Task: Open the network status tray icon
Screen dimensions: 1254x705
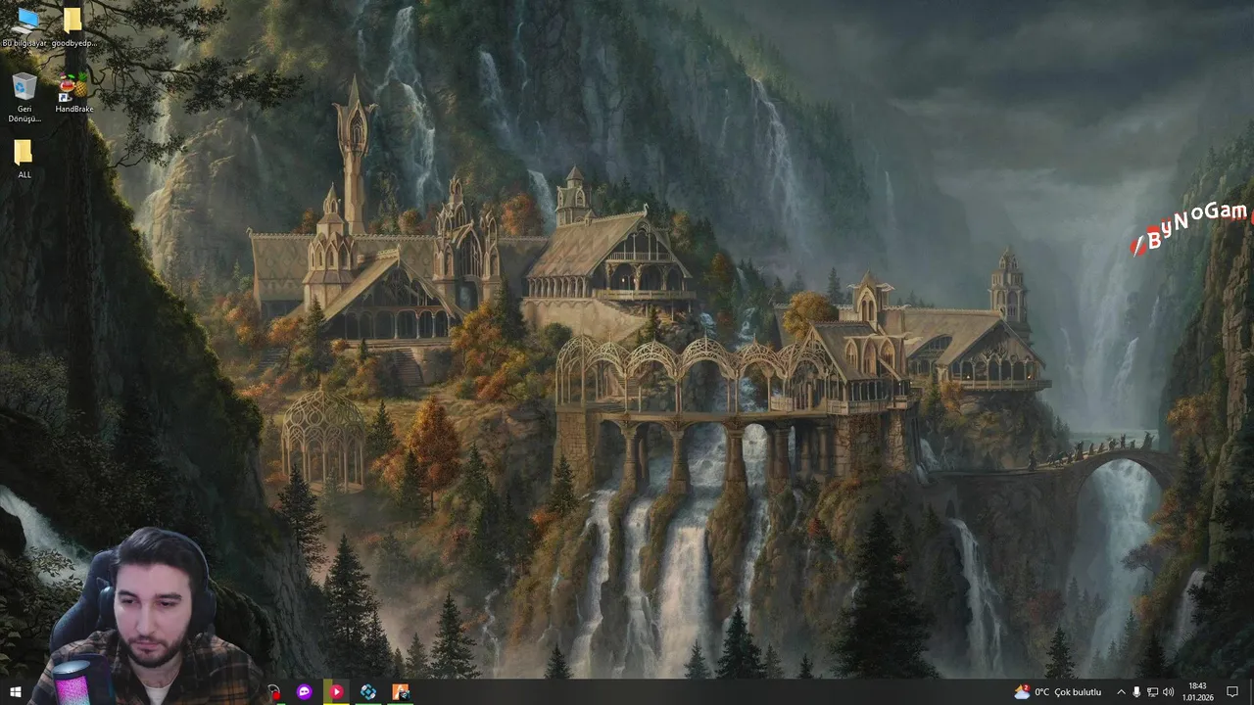Action: 1152,692
